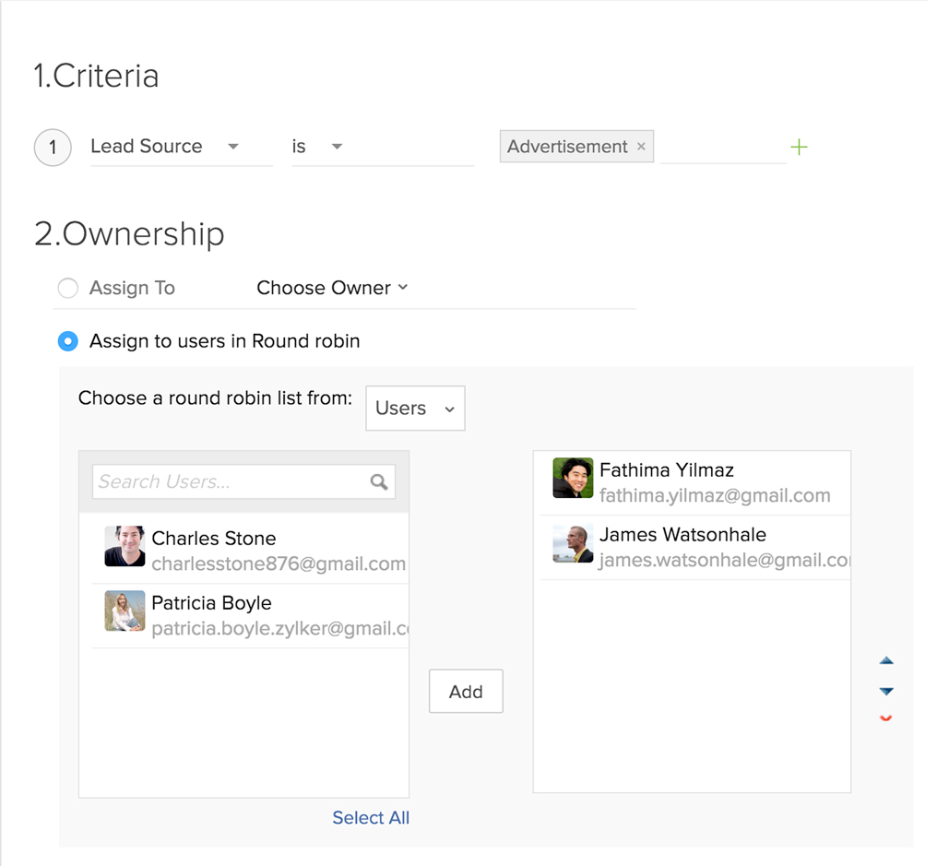Select Assign to users in Round robin
The width and height of the screenshot is (937, 866).
pos(67,341)
